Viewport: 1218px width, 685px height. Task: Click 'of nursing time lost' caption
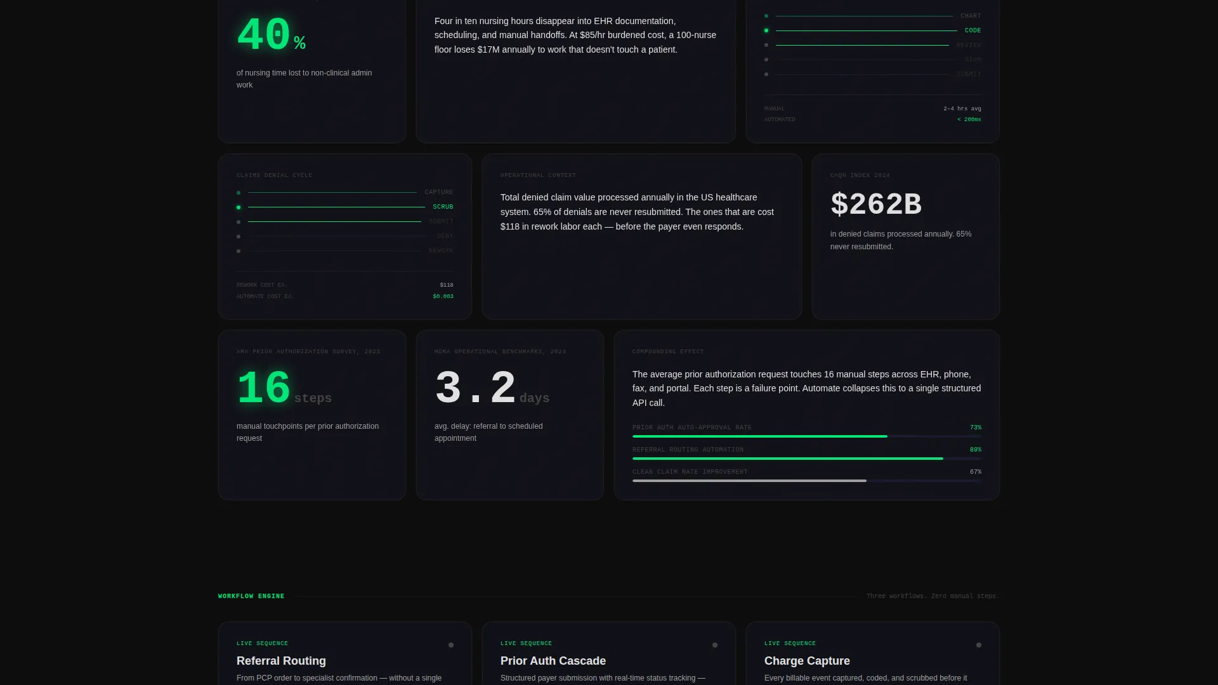tap(304, 79)
